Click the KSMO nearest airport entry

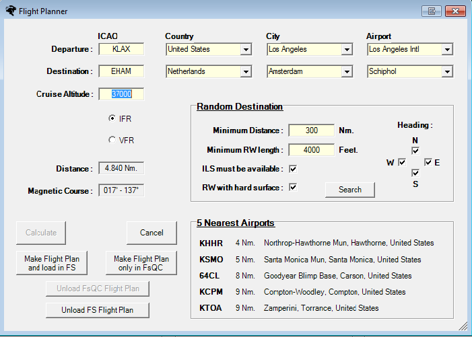[310, 260]
